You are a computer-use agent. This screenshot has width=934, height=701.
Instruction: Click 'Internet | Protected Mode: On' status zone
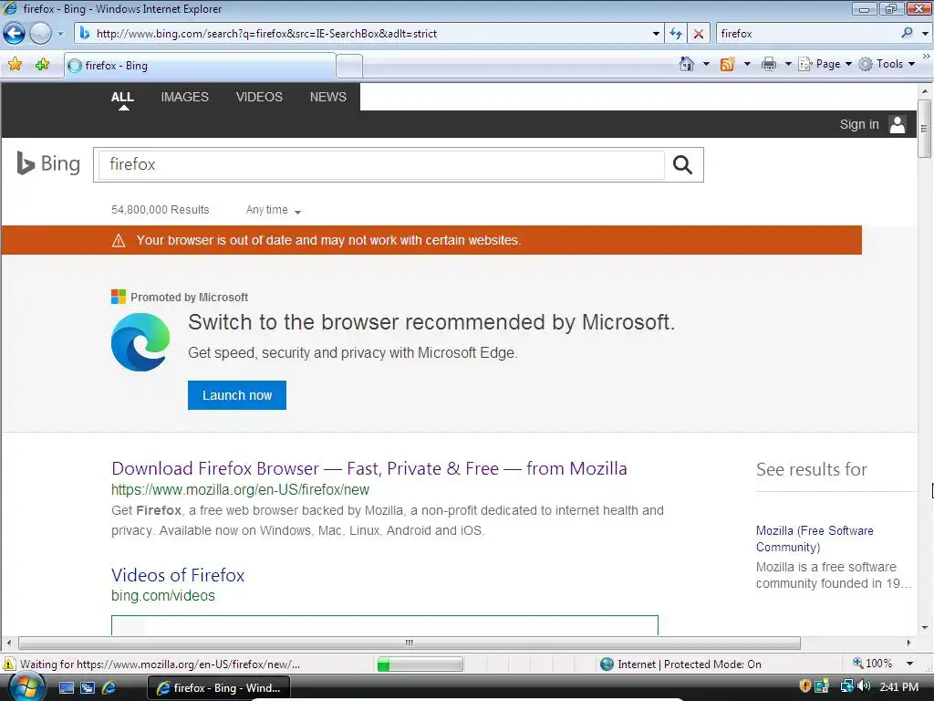click(680, 664)
